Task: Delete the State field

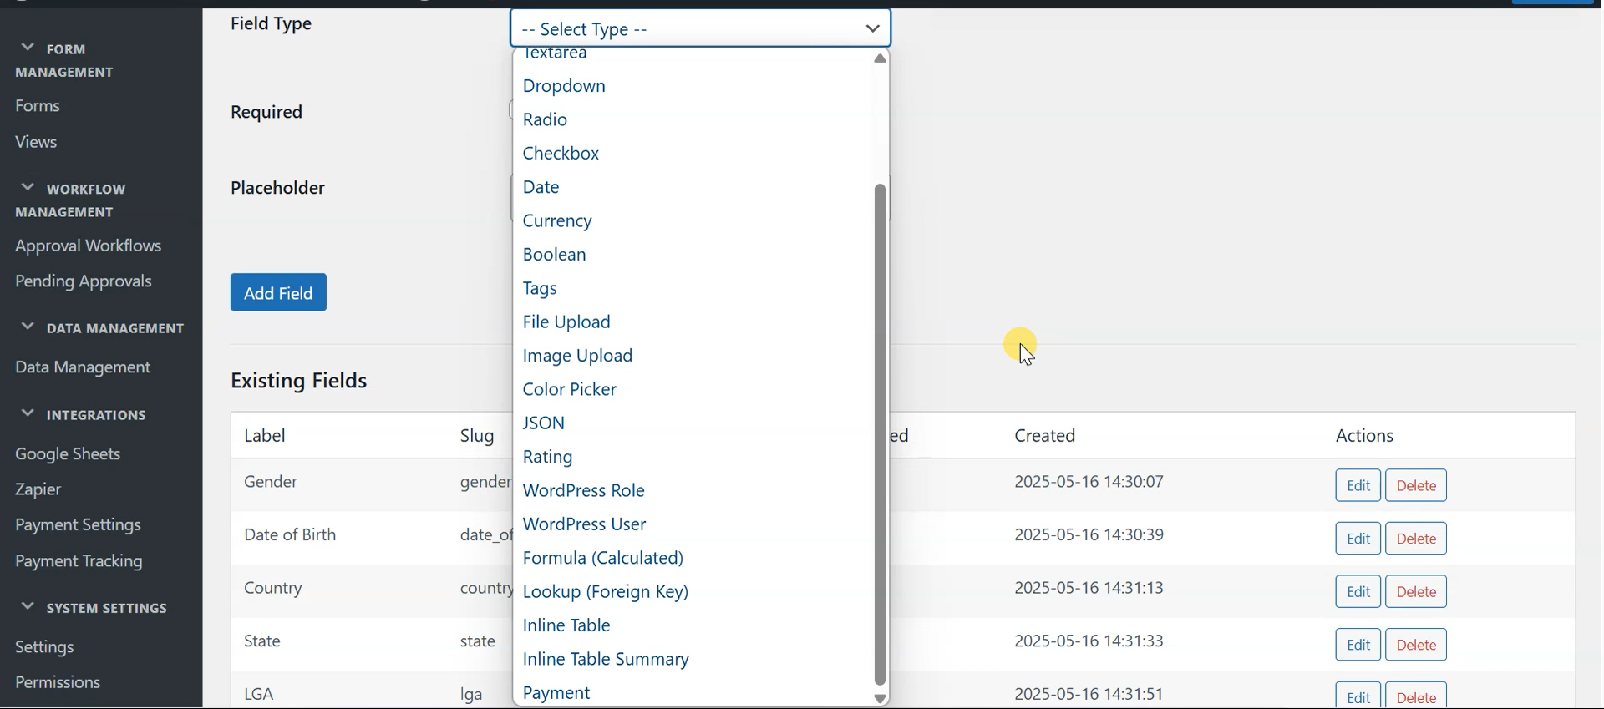Action: pos(1416,645)
